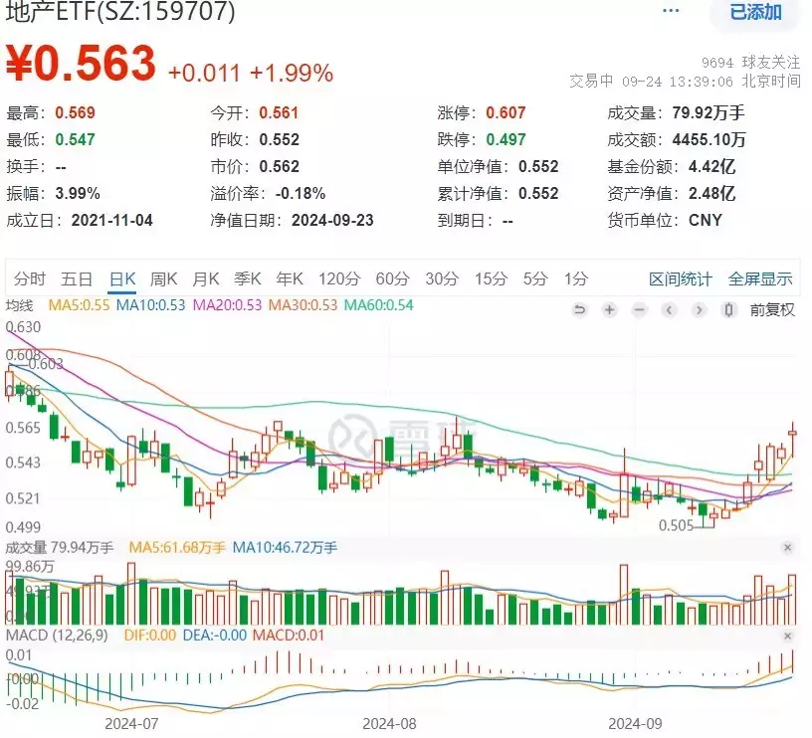Select the 周K chart tab

163,278
